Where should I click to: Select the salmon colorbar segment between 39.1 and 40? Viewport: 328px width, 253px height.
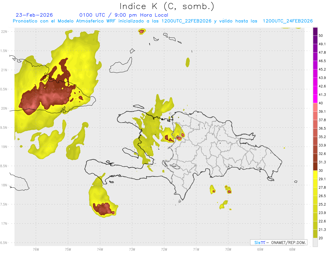pyautogui.click(x=315, y=107)
